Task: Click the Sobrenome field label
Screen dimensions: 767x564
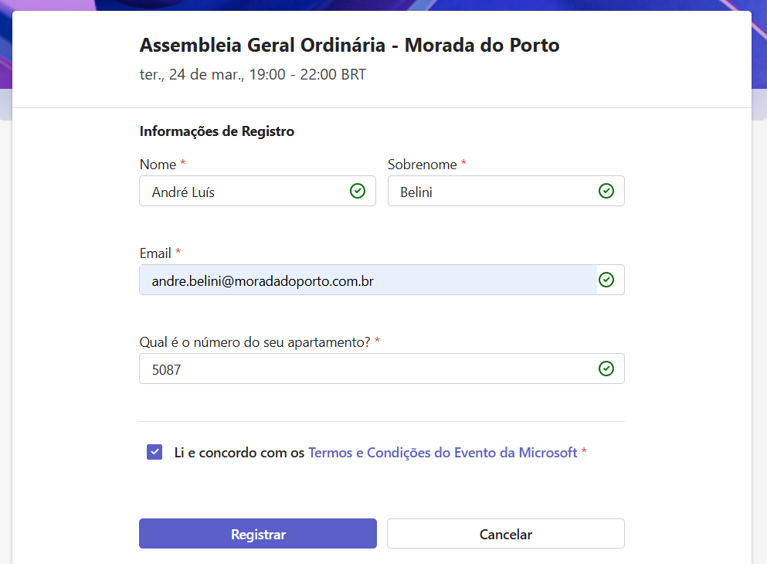Action: pyautogui.click(x=423, y=165)
